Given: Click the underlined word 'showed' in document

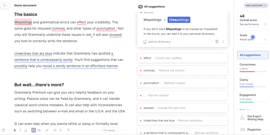Looking at the screenshot, I should [115, 35].
